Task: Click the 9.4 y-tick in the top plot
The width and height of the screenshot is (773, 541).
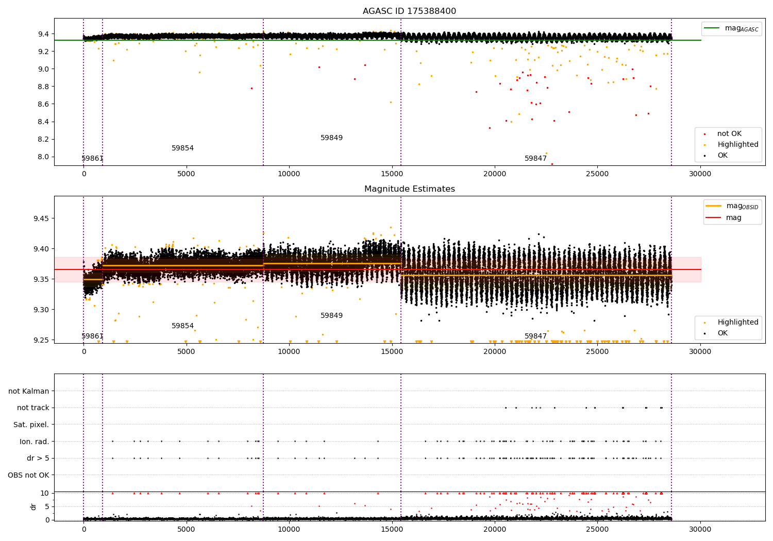Action: [x=43, y=34]
